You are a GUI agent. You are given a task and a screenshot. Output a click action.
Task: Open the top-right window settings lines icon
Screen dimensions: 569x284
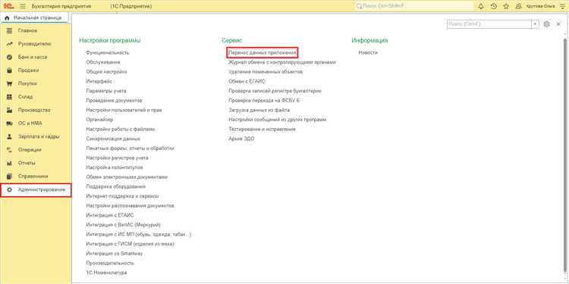pos(563,7)
